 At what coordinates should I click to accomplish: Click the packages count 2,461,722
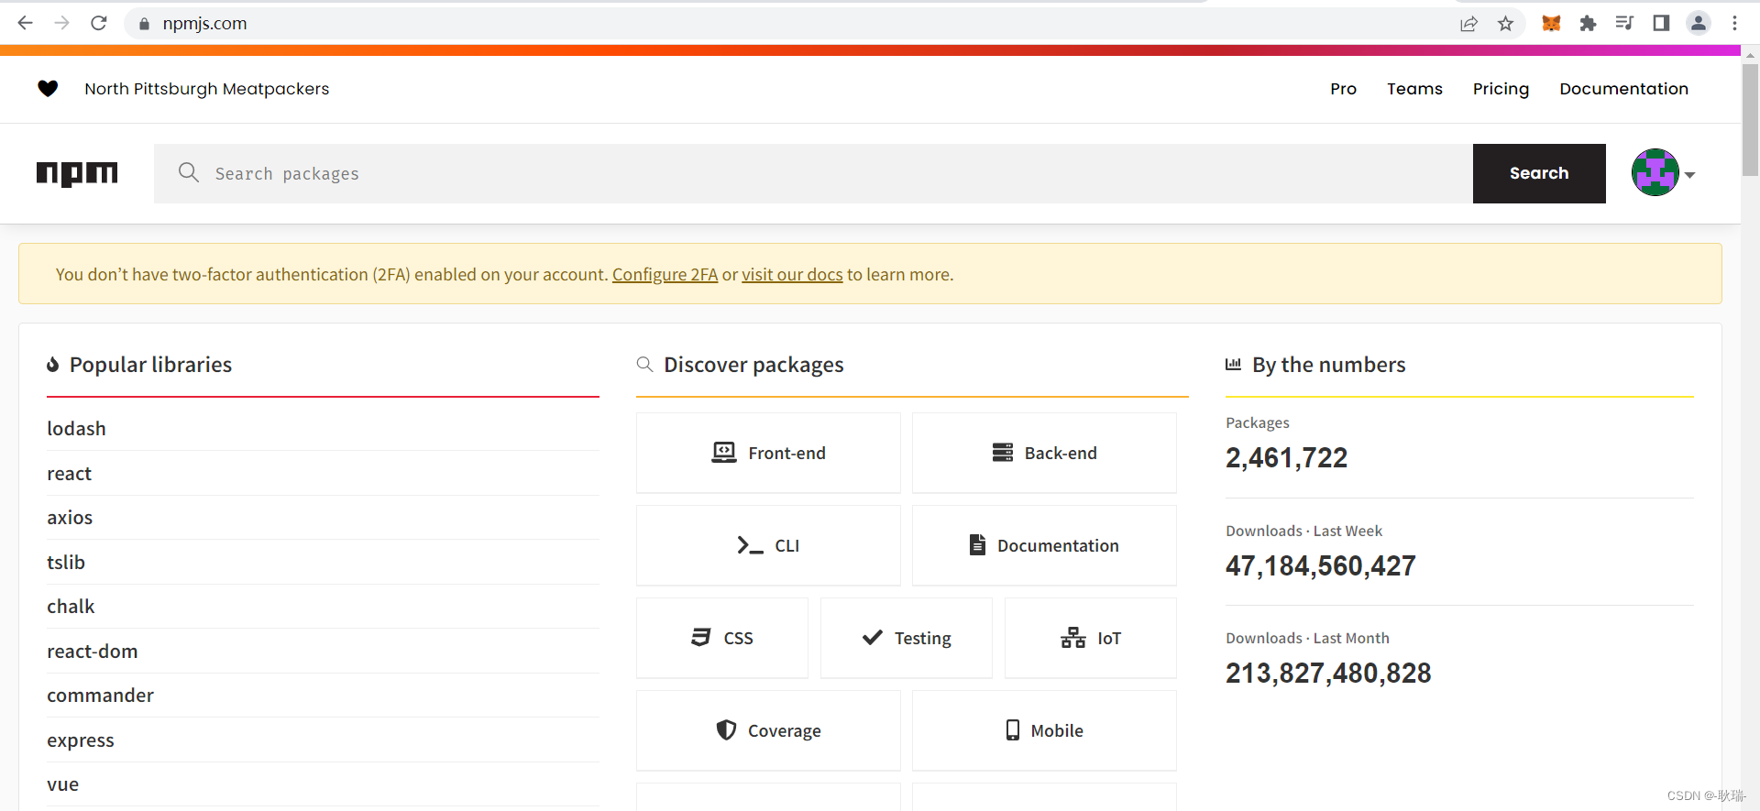1286,457
